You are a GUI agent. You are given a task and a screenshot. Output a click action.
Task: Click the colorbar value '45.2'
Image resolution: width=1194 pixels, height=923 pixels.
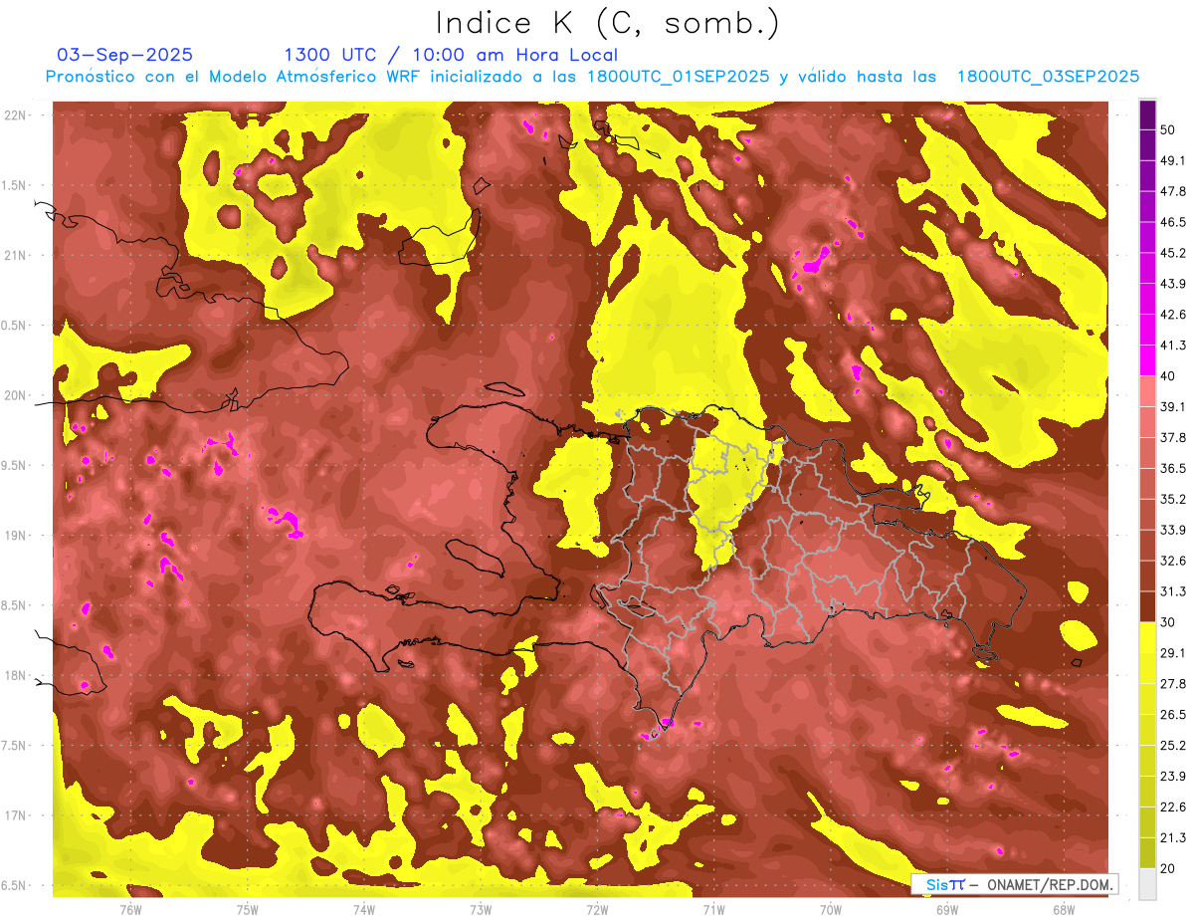[x=1172, y=253]
